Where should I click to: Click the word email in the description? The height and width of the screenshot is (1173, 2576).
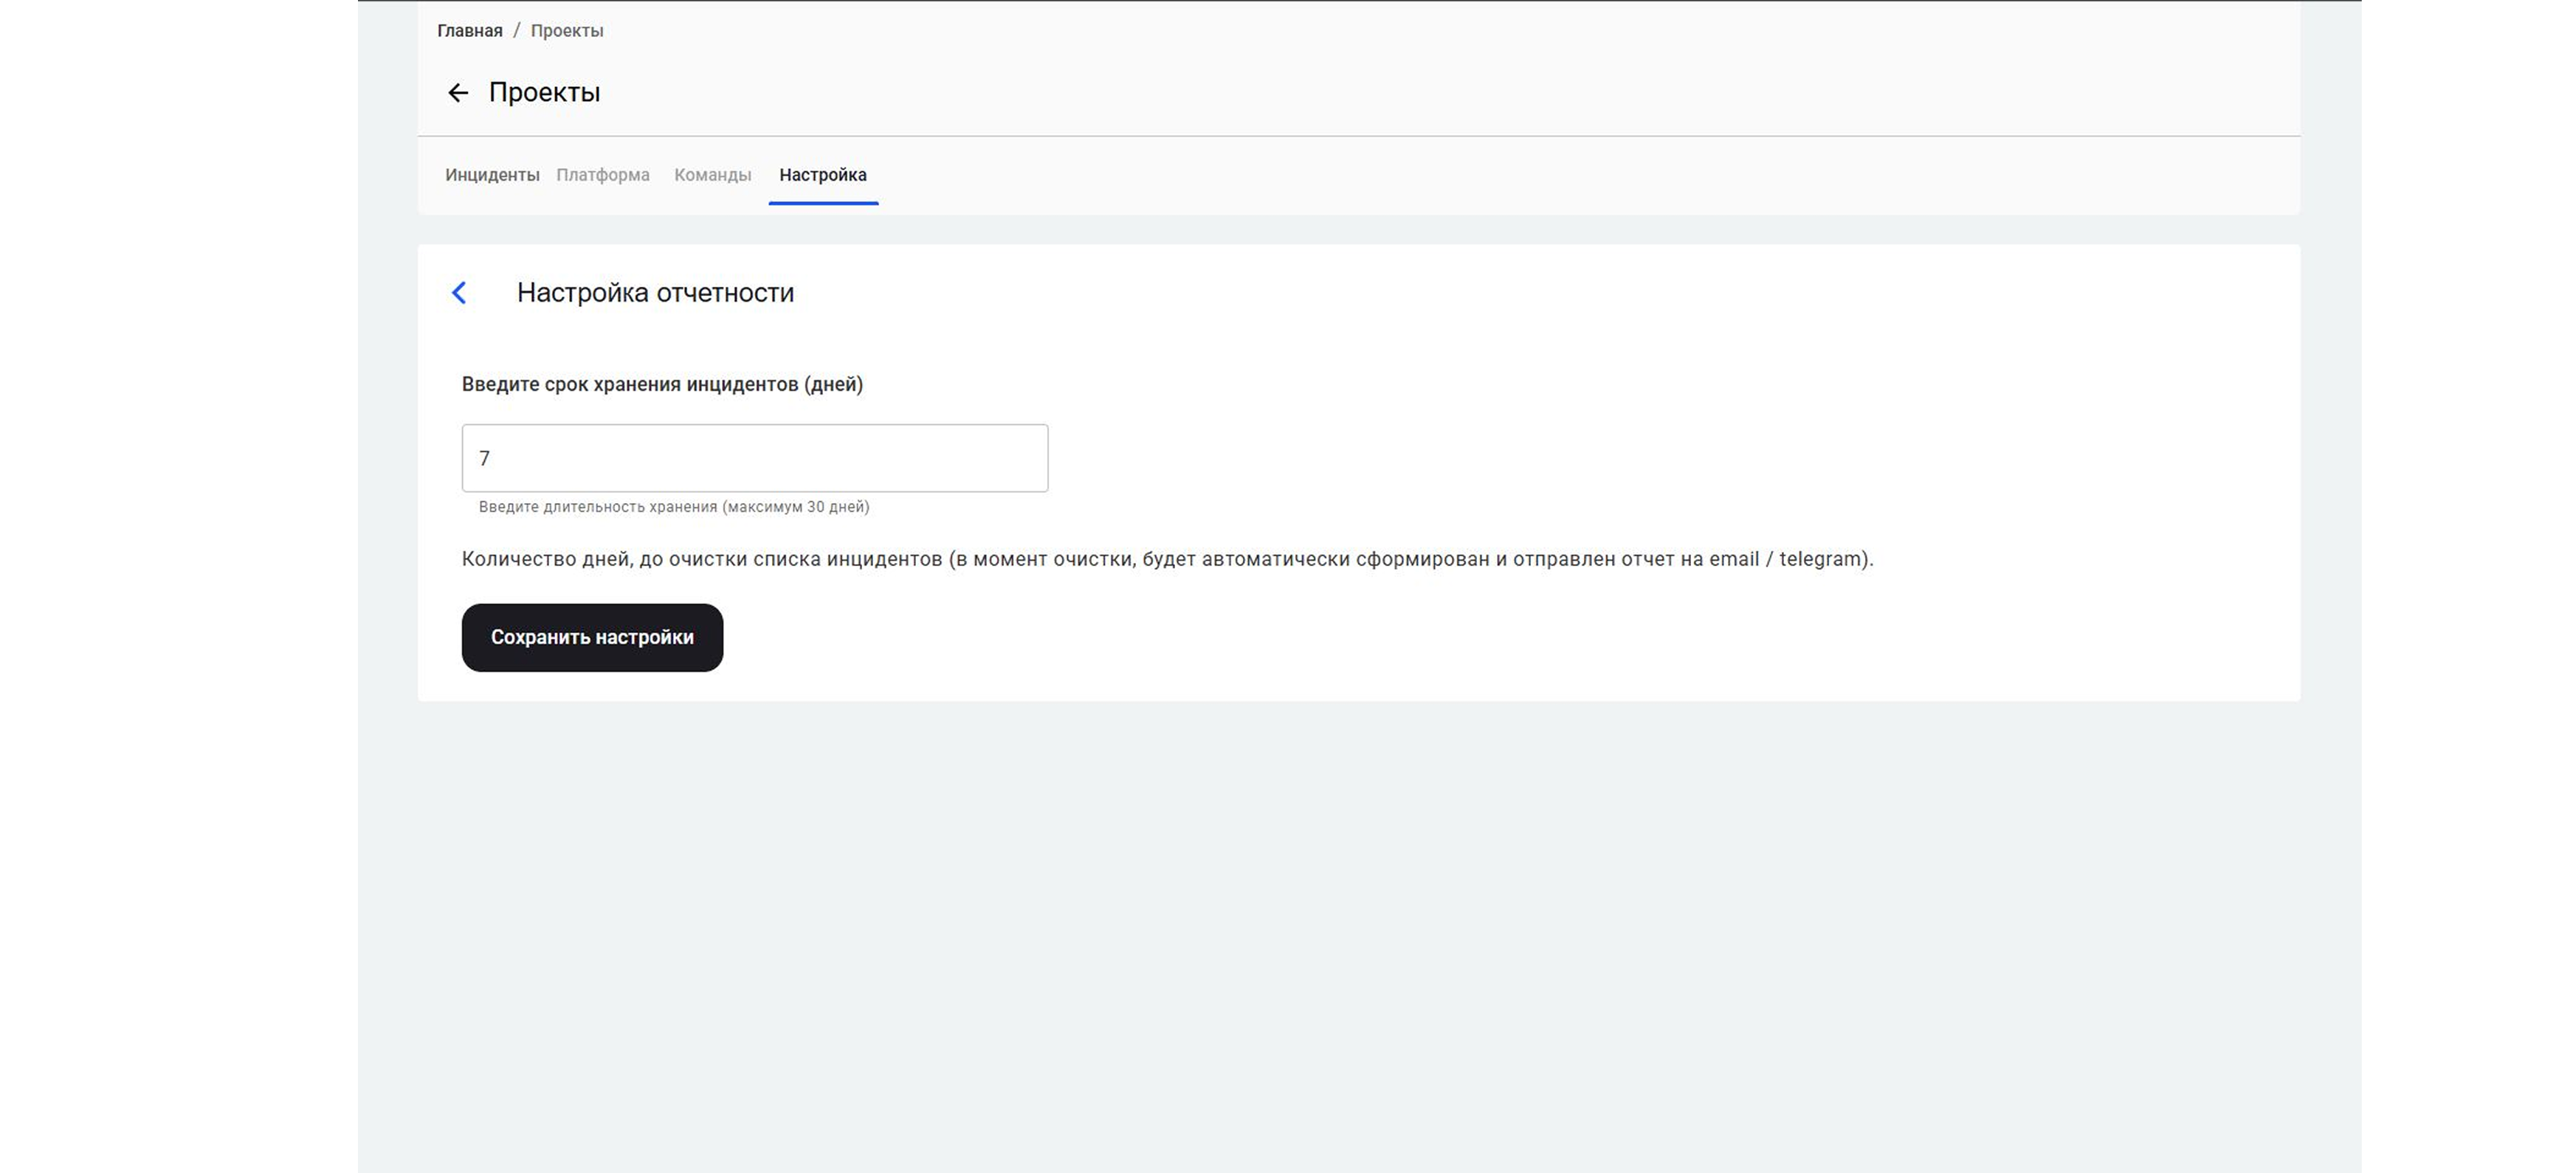(1733, 559)
